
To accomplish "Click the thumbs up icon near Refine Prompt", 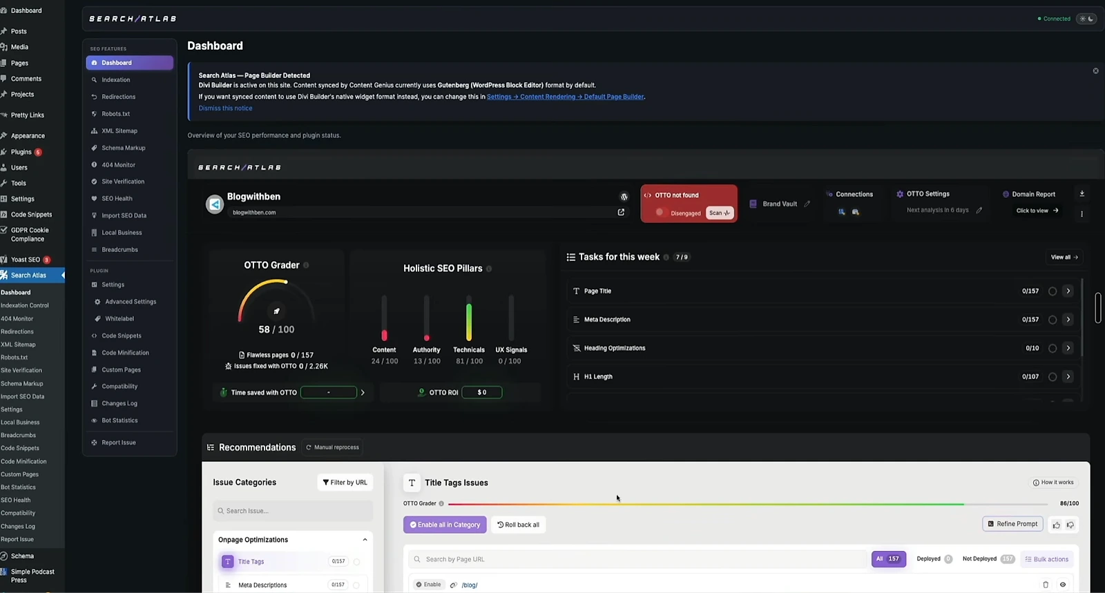I will point(1056,525).
